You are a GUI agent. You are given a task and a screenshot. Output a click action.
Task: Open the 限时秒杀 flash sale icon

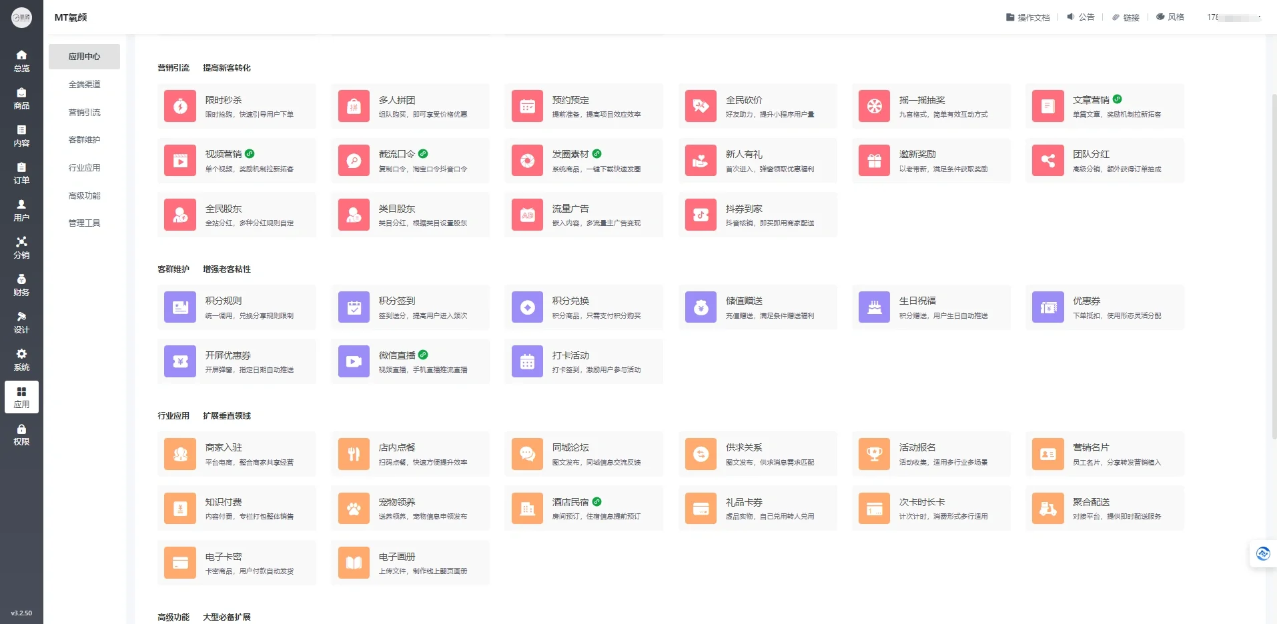coord(180,106)
